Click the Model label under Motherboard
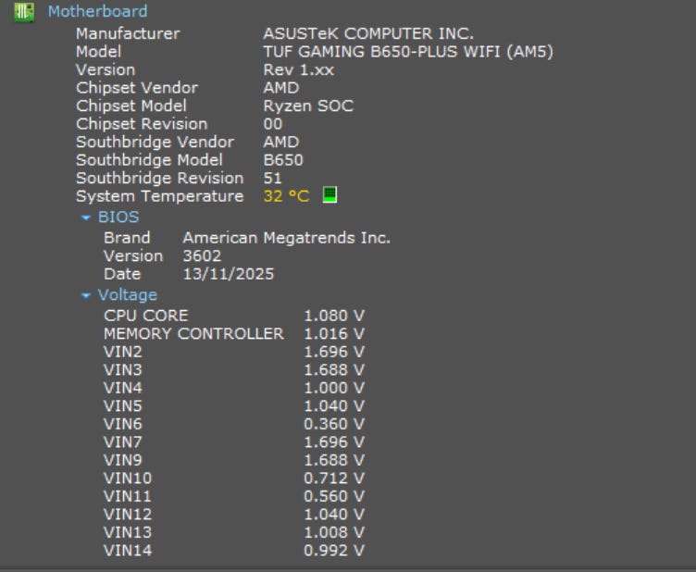696x572 pixels. tap(98, 52)
